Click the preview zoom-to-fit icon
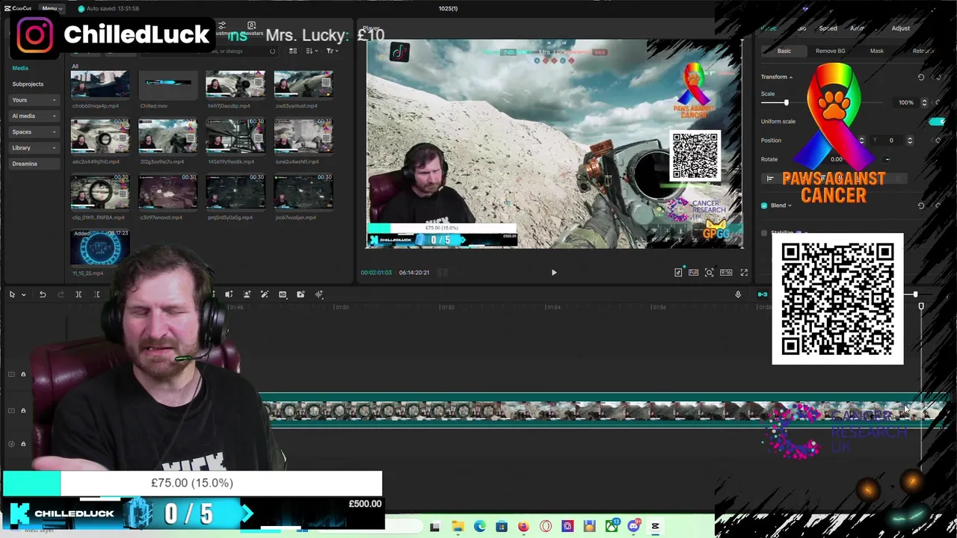The height and width of the screenshot is (538, 957). [710, 273]
